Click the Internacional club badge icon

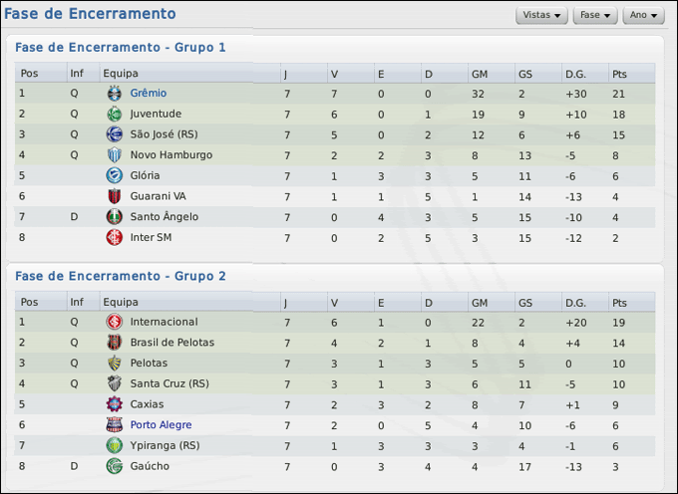(x=114, y=322)
